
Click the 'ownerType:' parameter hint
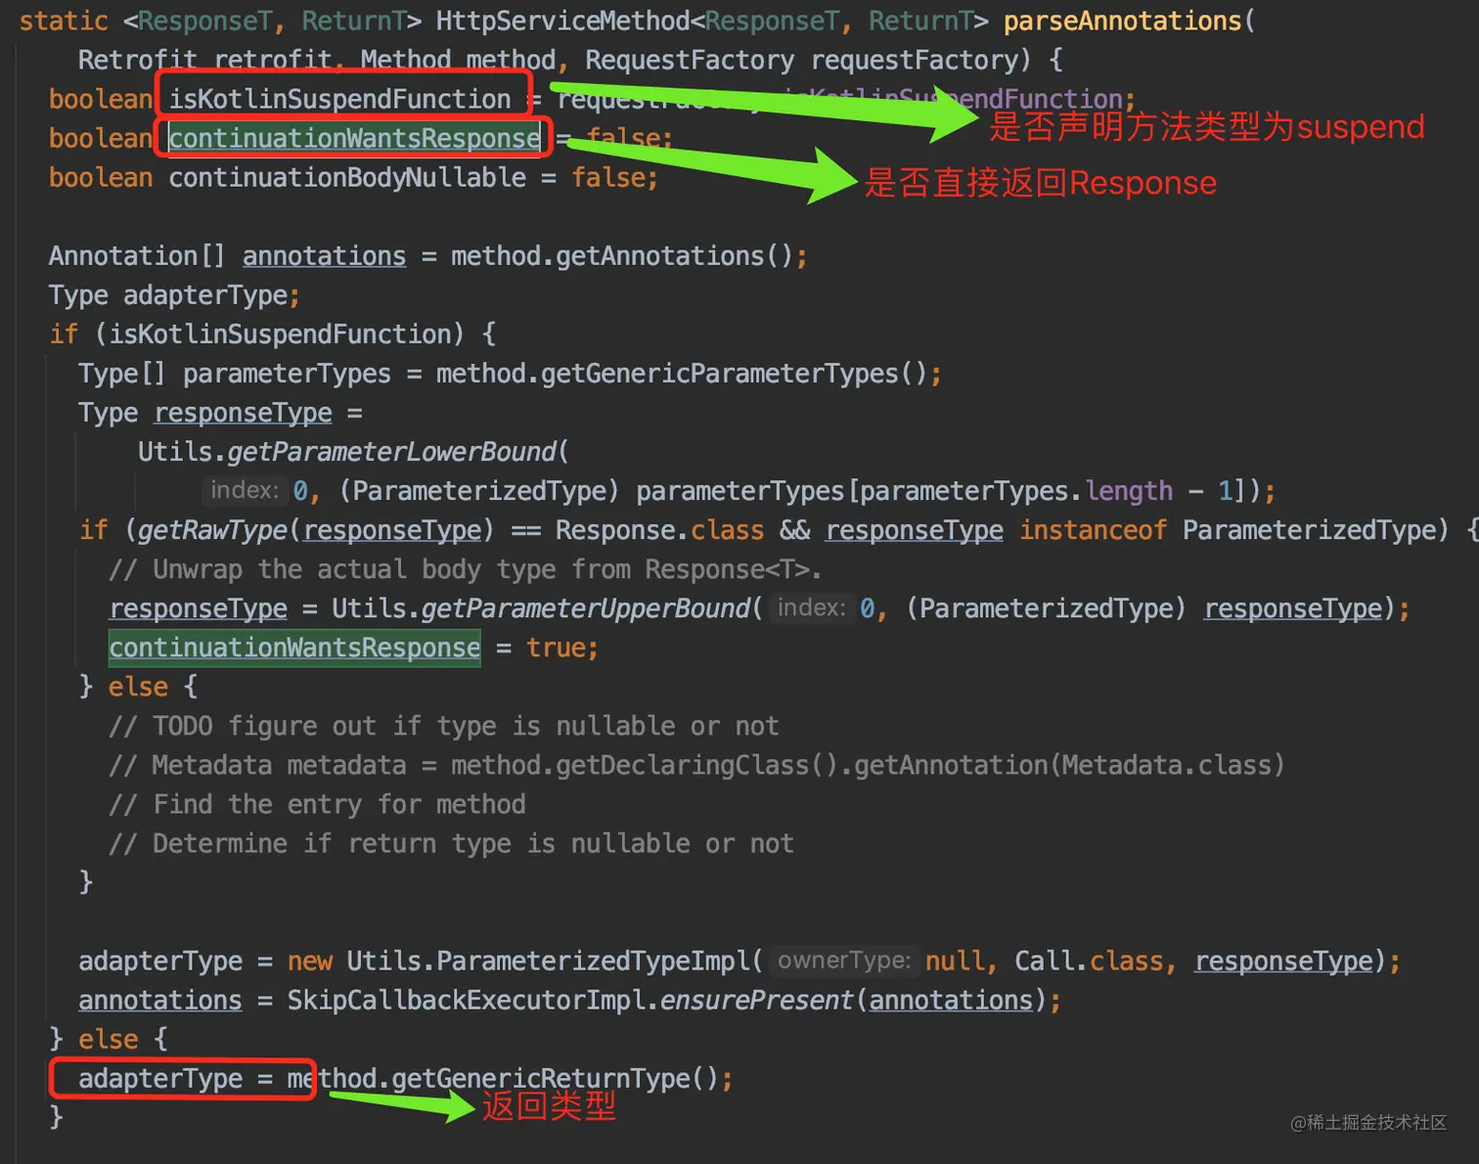[x=844, y=960]
